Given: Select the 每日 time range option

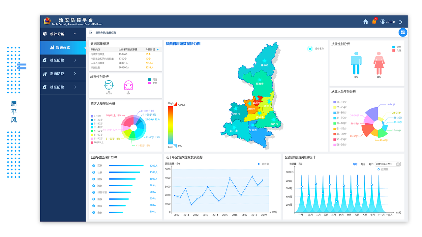Looking at the screenshot, I should tap(371, 164).
